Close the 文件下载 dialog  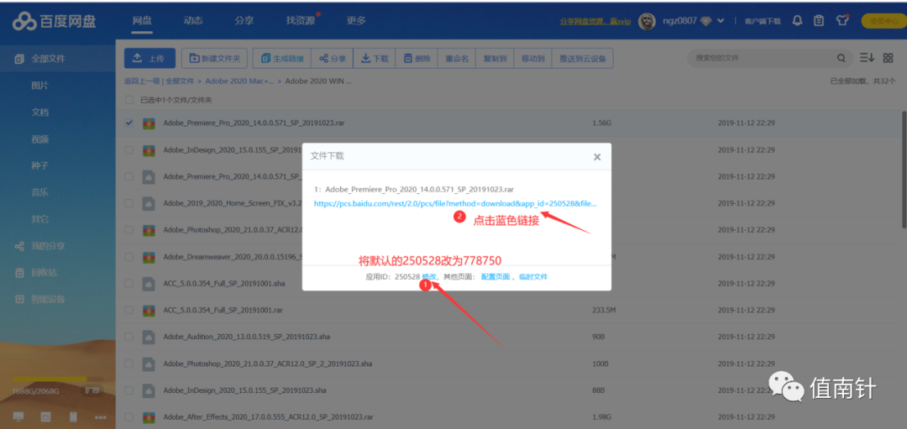tap(597, 157)
